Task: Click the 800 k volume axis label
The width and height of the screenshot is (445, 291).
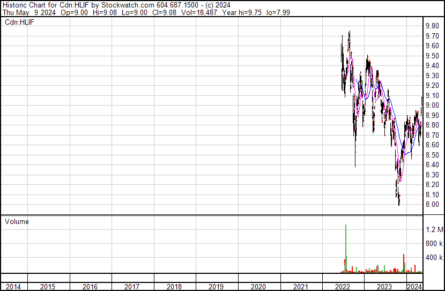Action: (x=434, y=243)
